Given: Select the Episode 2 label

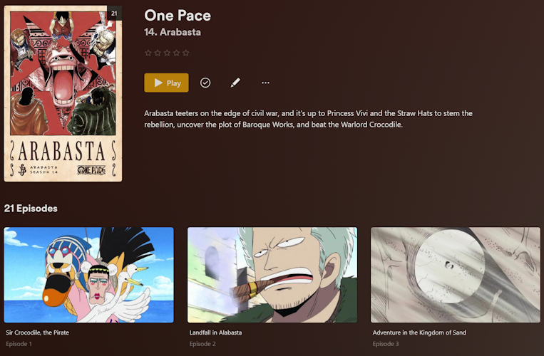Looking at the screenshot, I should point(202,344).
